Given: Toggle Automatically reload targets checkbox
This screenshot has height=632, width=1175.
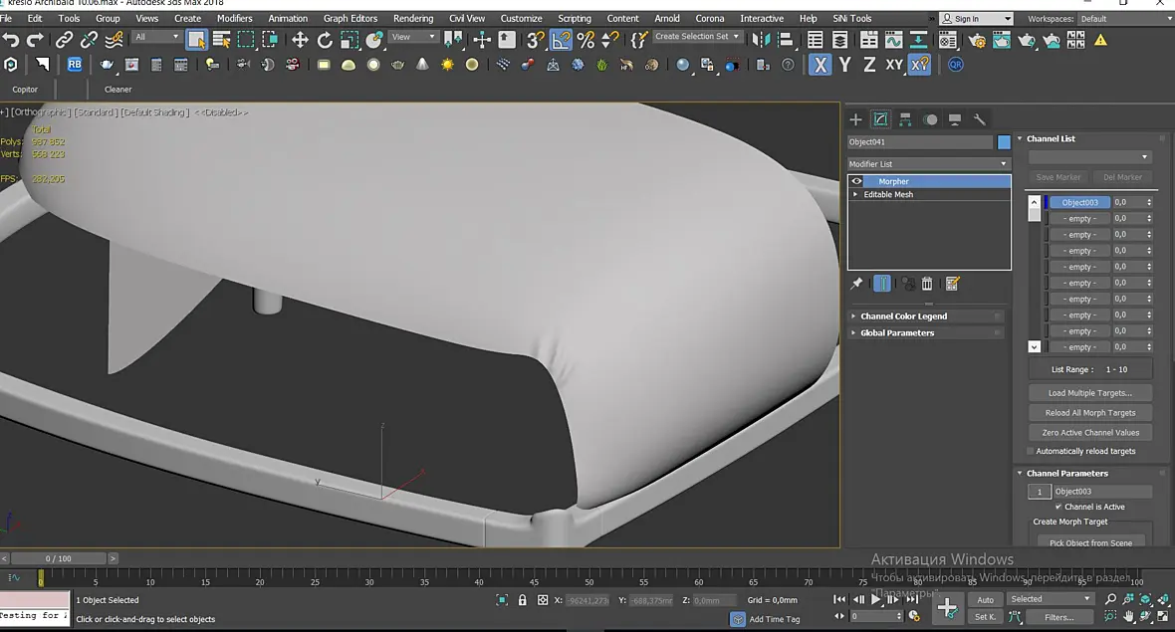Looking at the screenshot, I should click(x=1032, y=451).
